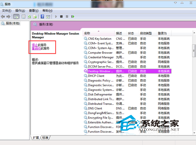Select the Cryptographic Services row
Screen dimensions: 196x145
pyautogui.click(x=127, y=62)
